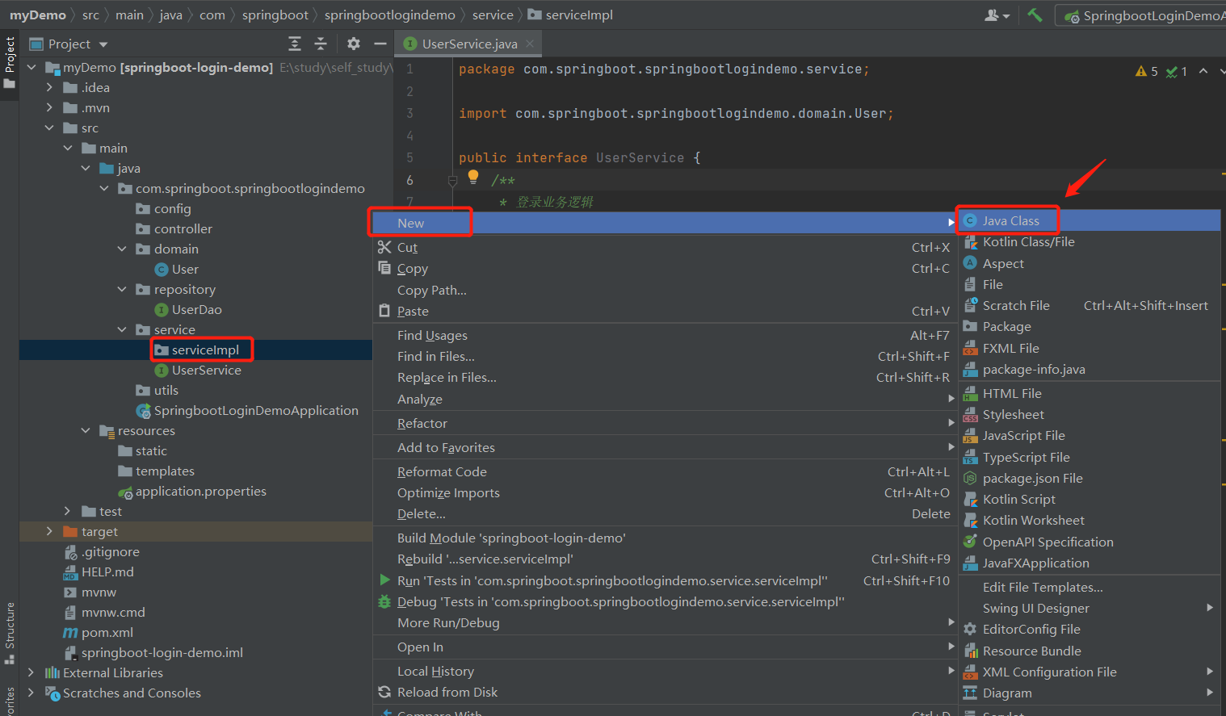Image resolution: width=1226 pixels, height=716 pixels.
Task: Select Aspect in New submenu
Action: point(1089,263)
